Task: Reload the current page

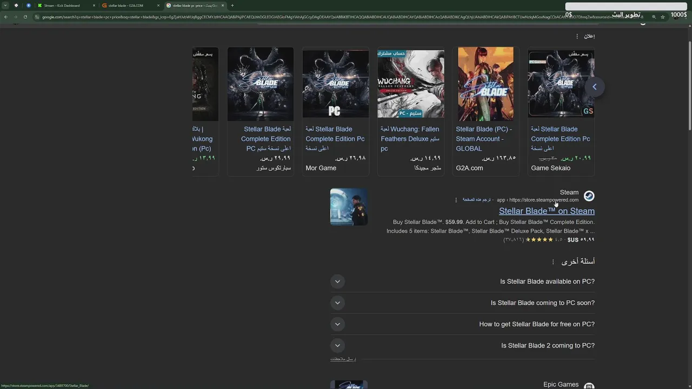Action: coord(25,17)
